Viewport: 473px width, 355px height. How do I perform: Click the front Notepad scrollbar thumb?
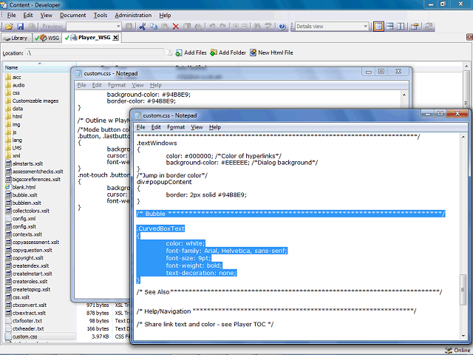click(x=463, y=289)
